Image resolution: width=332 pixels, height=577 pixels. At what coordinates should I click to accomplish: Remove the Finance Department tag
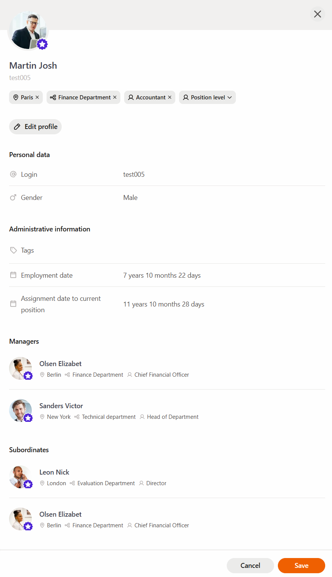pyautogui.click(x=115, y=97)
